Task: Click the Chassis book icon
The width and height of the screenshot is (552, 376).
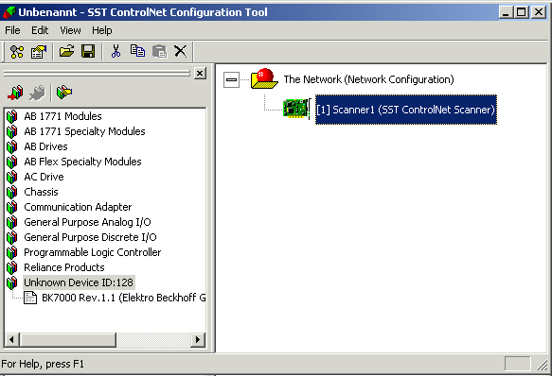Action: click(12, 192)
